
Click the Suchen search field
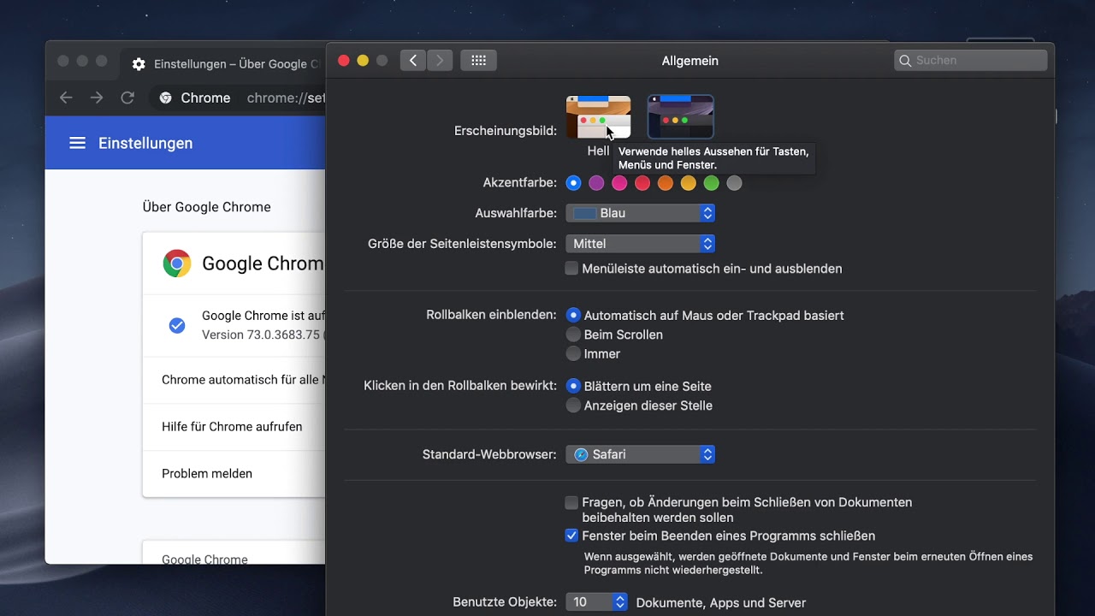coord(971,61)
